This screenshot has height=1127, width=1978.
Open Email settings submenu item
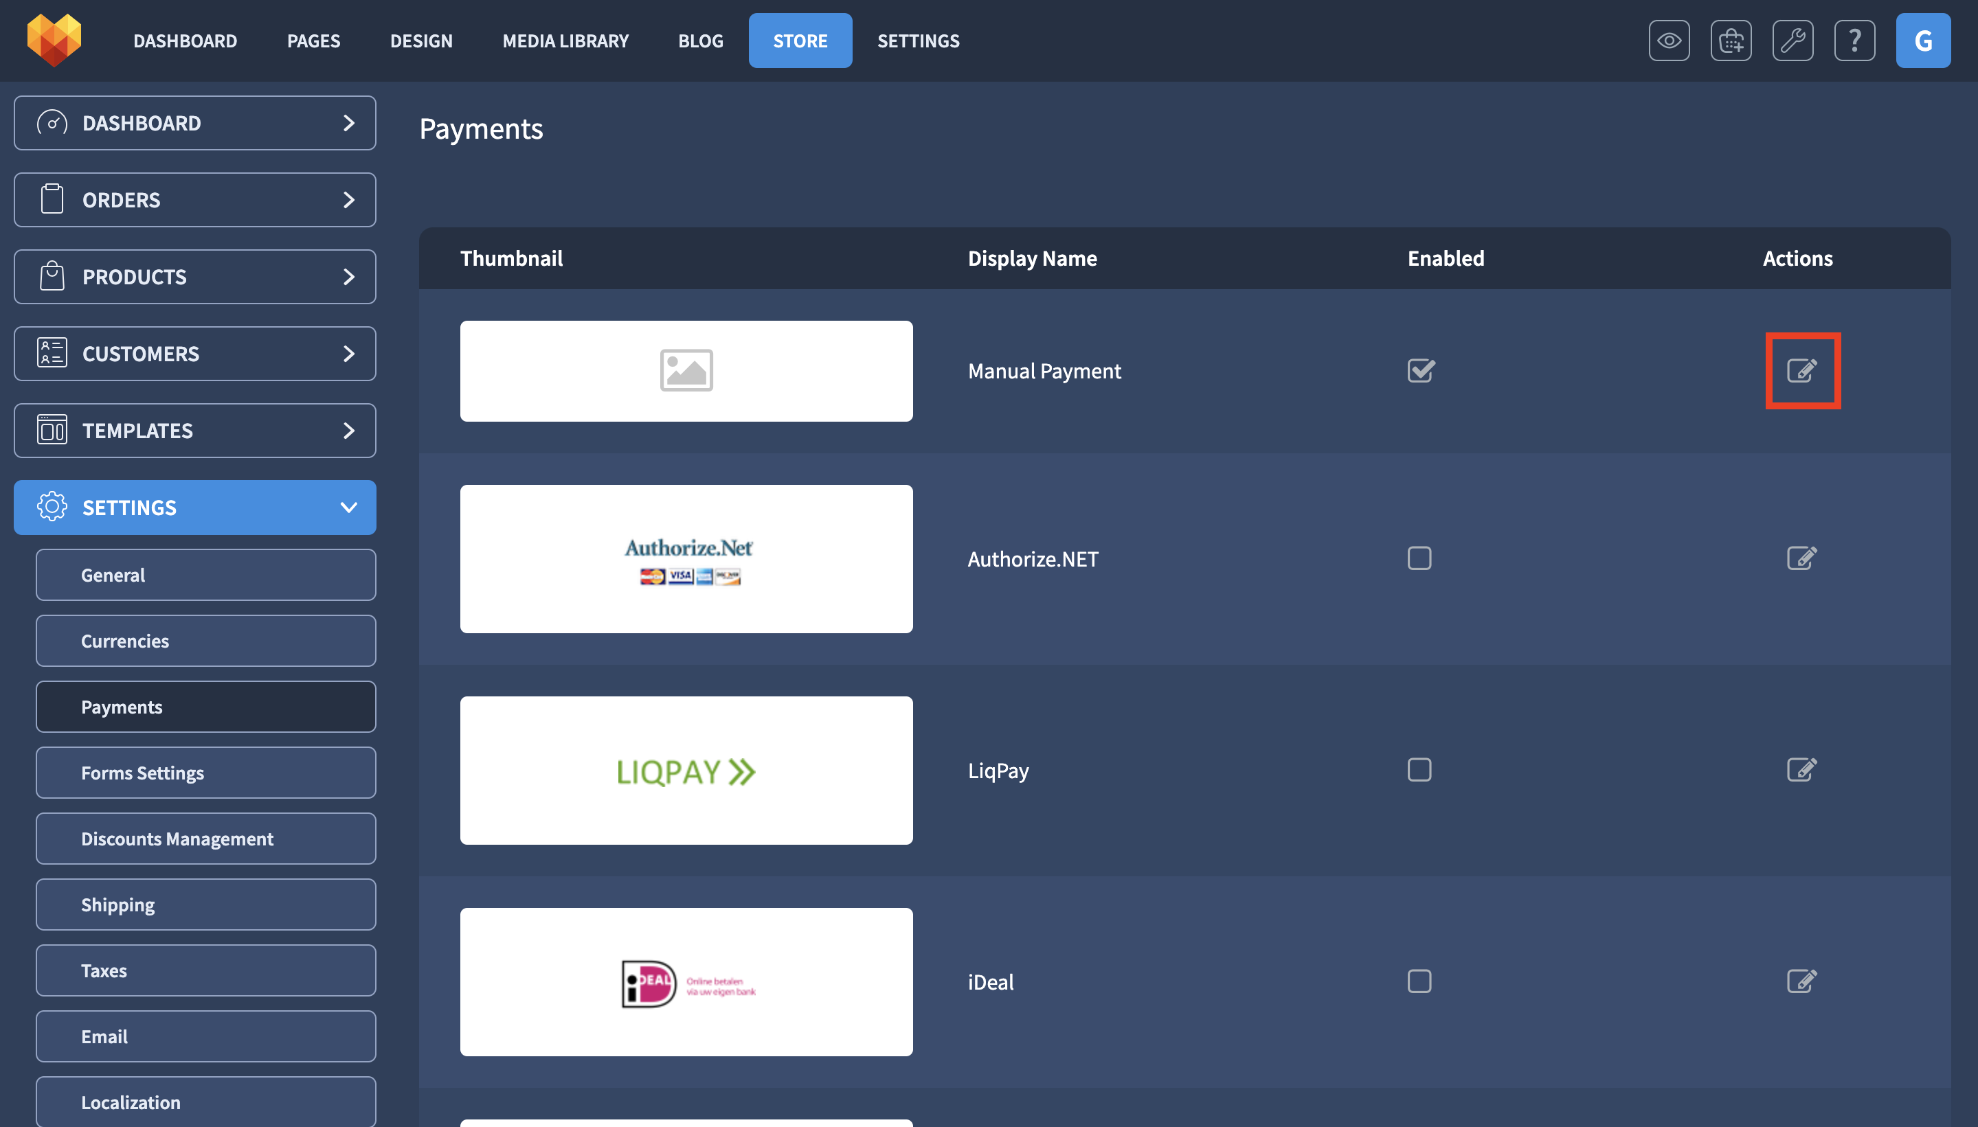206,1036
